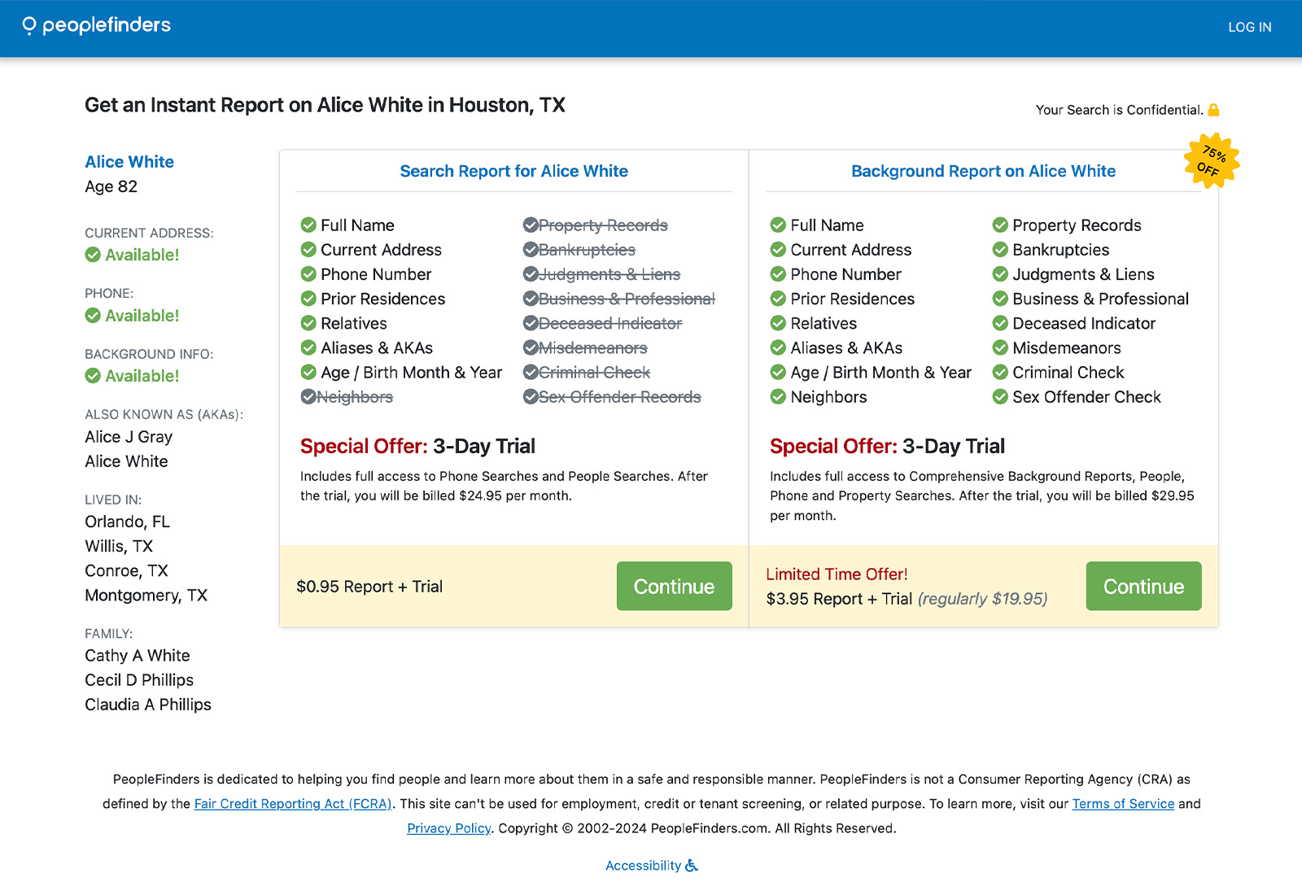Click the crossed-out Neighbors check icon

tap(308, 396)
